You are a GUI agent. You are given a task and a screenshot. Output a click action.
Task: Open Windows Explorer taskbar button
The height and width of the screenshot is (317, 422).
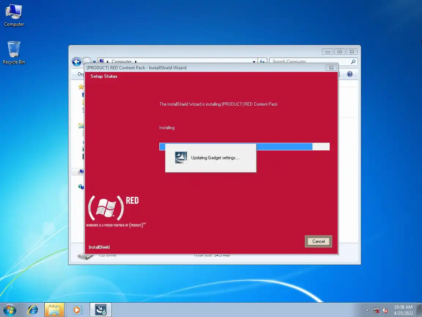point(54,310)
